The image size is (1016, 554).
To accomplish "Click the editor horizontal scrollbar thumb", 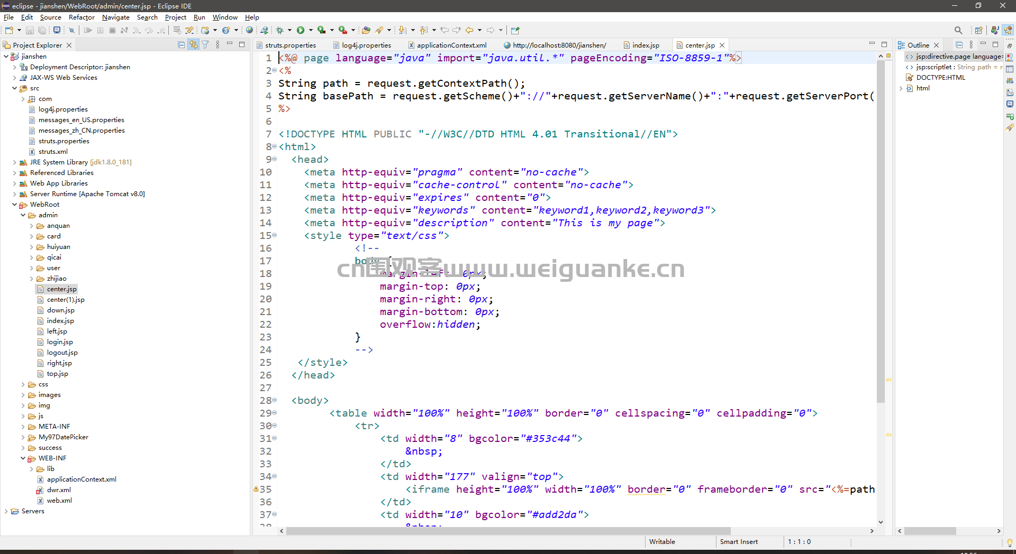I will tap(508, 531).
